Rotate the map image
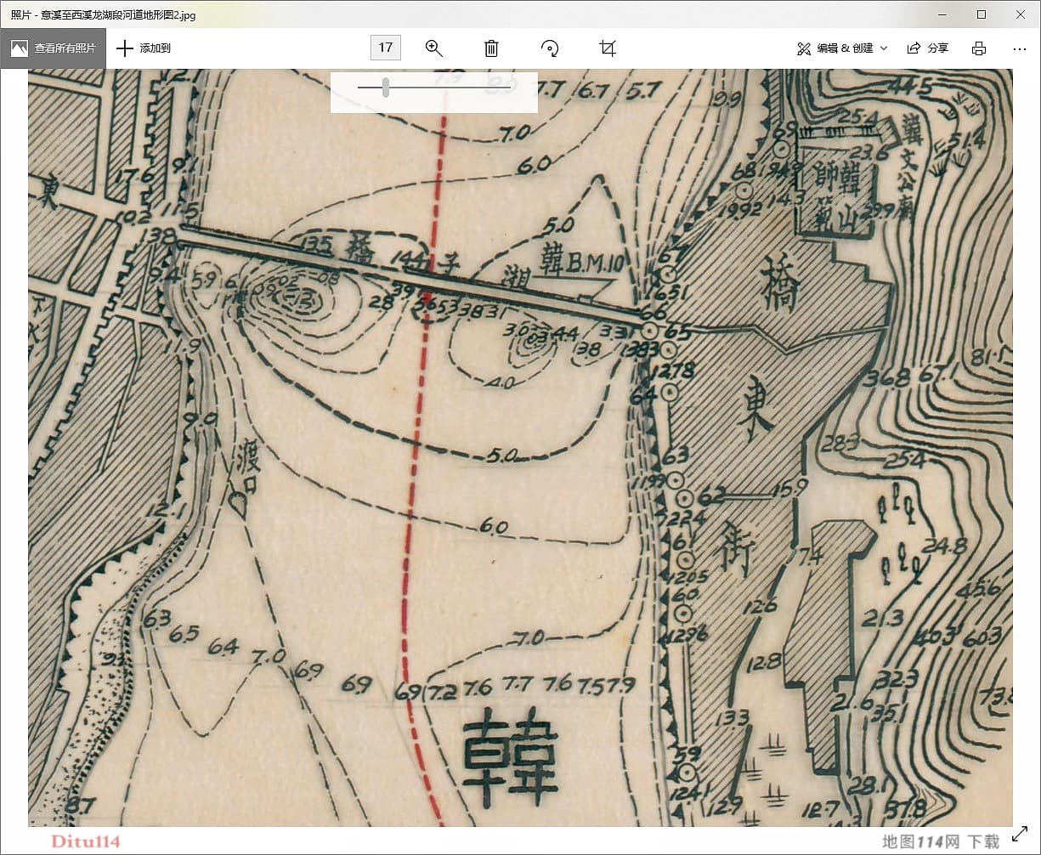 pyautogui.click(x=550, y=48)
